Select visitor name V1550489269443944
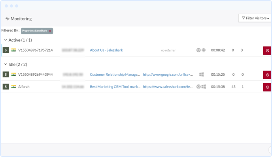The width and height of the screenshot is (272, 157). tap(36, 75)
